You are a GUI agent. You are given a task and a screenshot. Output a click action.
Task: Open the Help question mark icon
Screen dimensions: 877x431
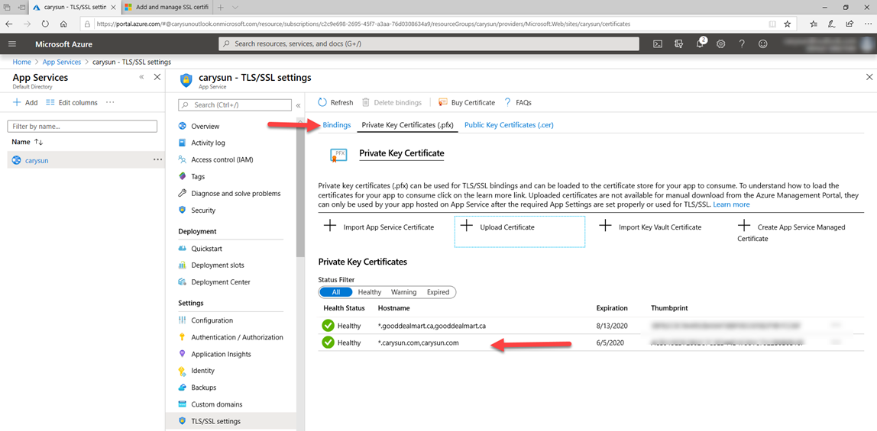(x=742, y=44)
